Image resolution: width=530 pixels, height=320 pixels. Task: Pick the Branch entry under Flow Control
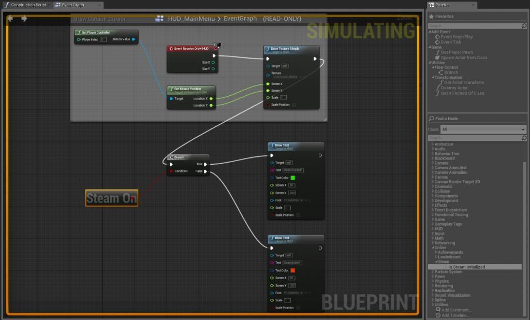click(x=451, y=72)
